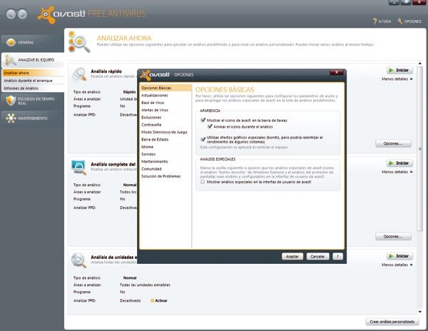
Task: Open Análisis durante el arranque
Action: coord(33,81)
